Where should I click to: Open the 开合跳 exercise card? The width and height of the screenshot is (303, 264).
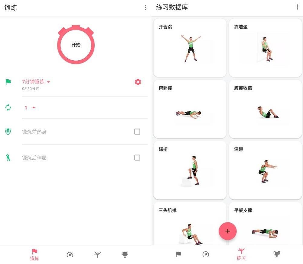pyautogui.click(x=190, y=48)
